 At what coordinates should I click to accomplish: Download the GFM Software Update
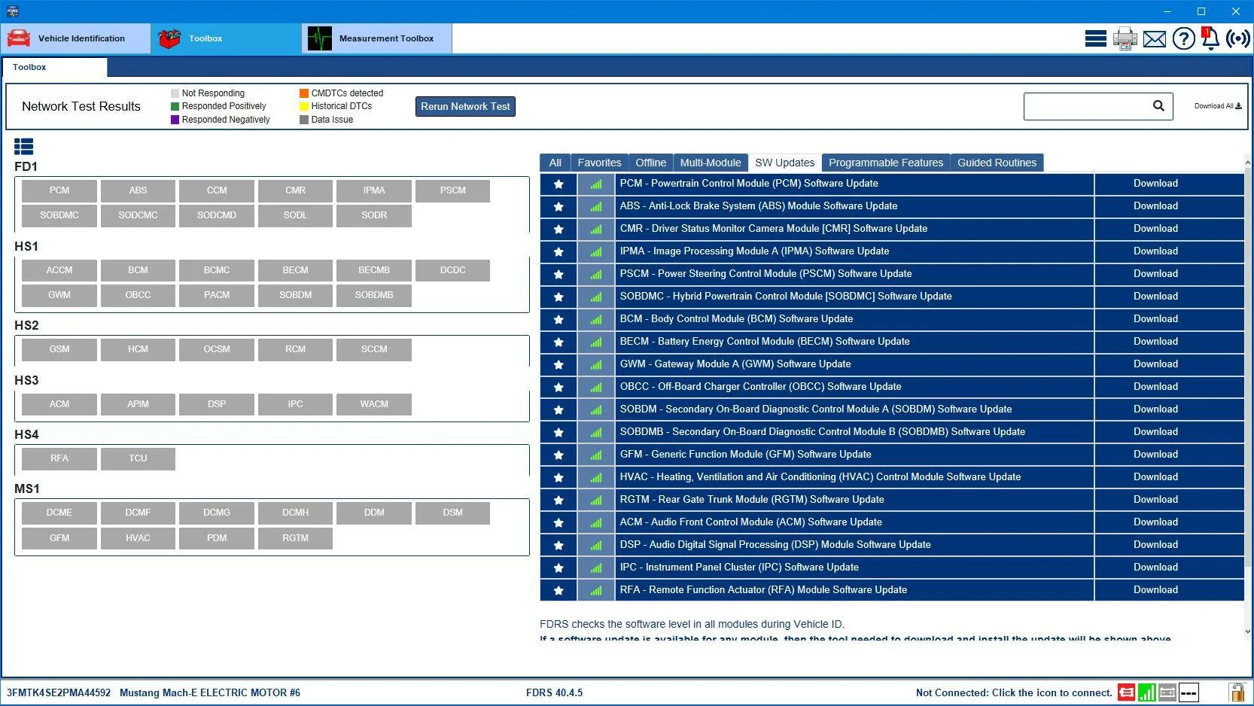[1155, 455]
